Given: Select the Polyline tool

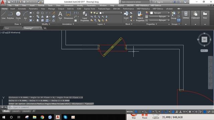Looking at the screenshot, I should [x=10, y=15].
